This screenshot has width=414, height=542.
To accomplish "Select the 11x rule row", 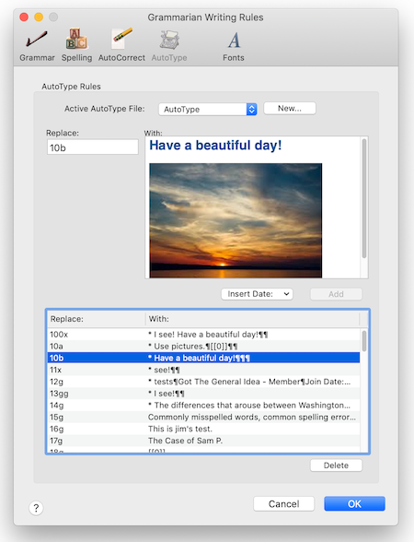I will (203, 370).
